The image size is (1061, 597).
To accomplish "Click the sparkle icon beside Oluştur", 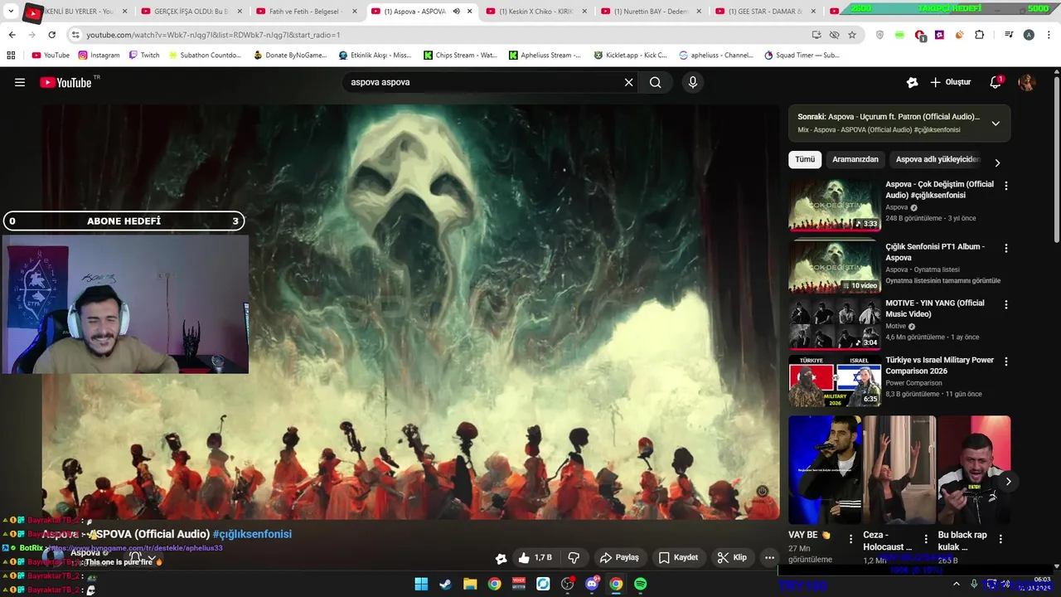I will tap(912, 82).
